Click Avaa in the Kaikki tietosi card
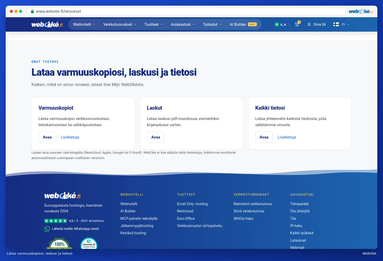 pyautogui.click(x=264, y=137)
